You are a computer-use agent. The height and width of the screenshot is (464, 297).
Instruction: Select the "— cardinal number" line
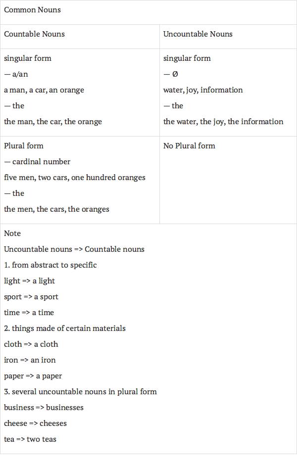(37, 162)
